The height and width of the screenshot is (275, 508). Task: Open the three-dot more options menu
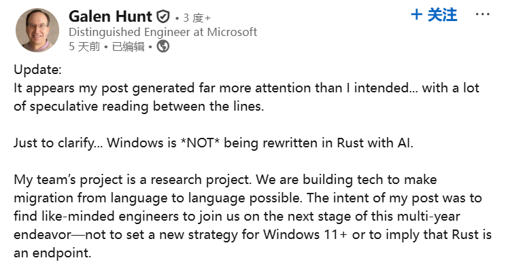(x=482, y=15)
